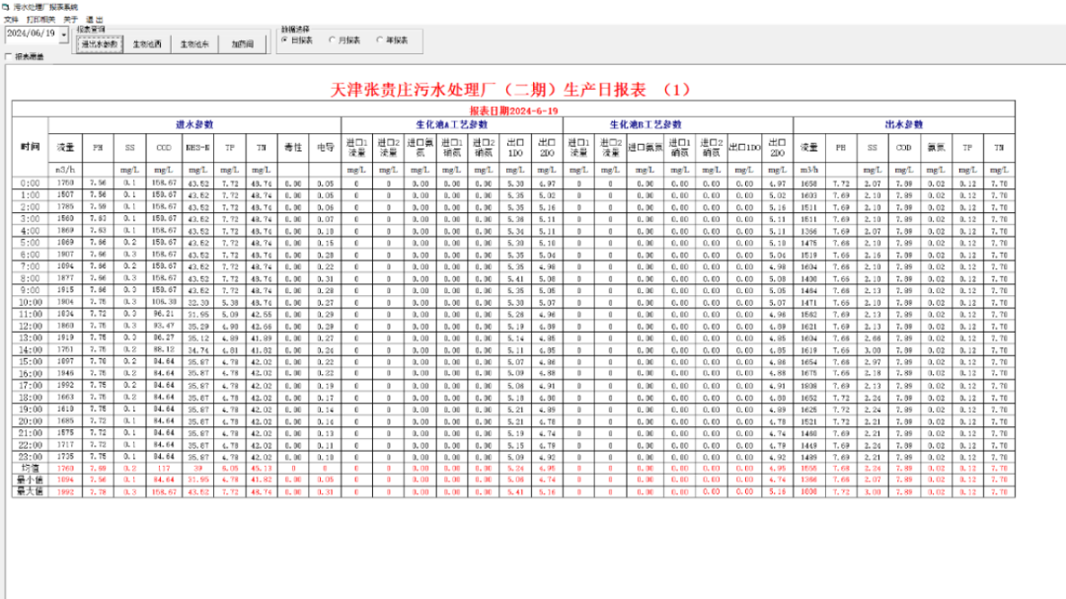1066x599 pixels.
Task: Click the 8:00 time row label
Action: pyautogui.click(x=30, y=278)
